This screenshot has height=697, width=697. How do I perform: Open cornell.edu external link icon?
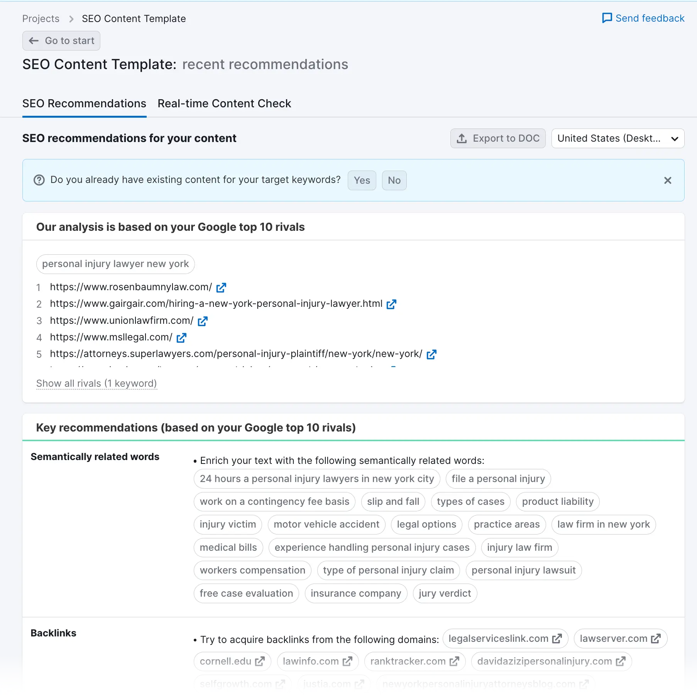tap(261, 661)
